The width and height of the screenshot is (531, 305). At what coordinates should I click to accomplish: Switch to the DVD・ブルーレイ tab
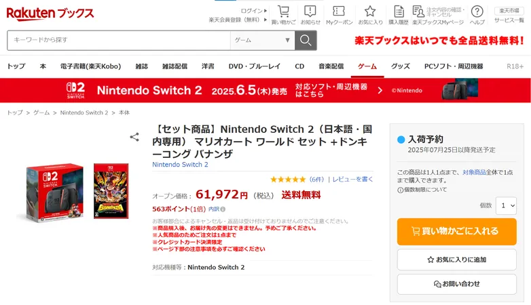pos(255,66)
